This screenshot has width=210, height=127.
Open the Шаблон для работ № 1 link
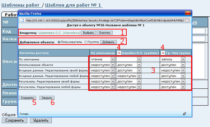[74, 5]
